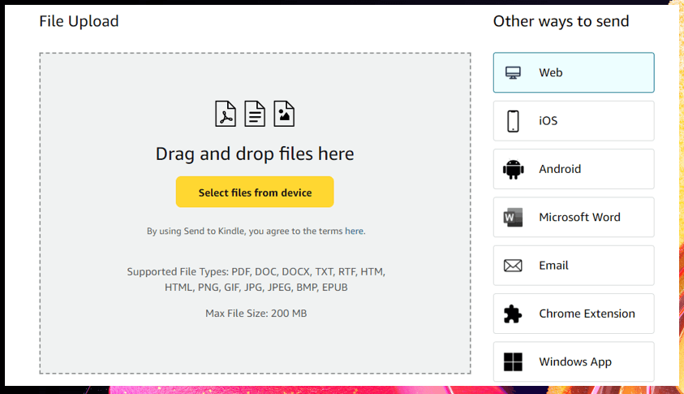The width and height of the screenshot is (684, 394).
Task: Click the 'Drag and drop files here' text
Action: coord(255,154)
